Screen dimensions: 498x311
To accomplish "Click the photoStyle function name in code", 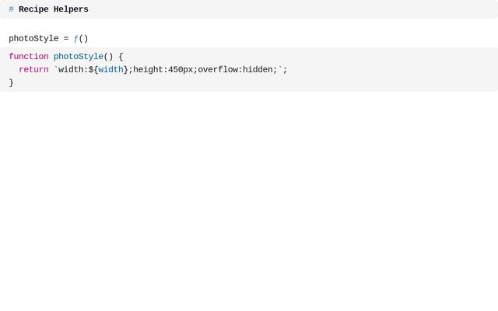I will [x=79, y=57].
